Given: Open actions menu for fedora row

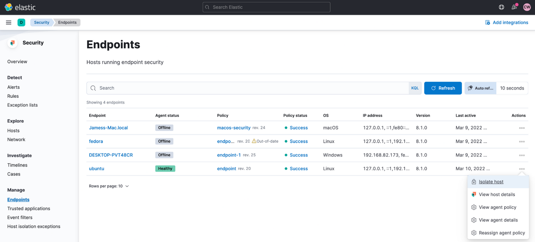Looking at the screenshot, I should pyautogui.click(x=522, y=142).
